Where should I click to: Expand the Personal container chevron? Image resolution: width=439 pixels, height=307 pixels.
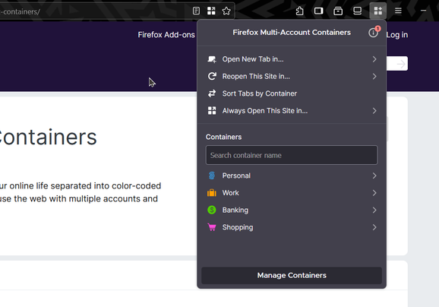pos(374,176)
